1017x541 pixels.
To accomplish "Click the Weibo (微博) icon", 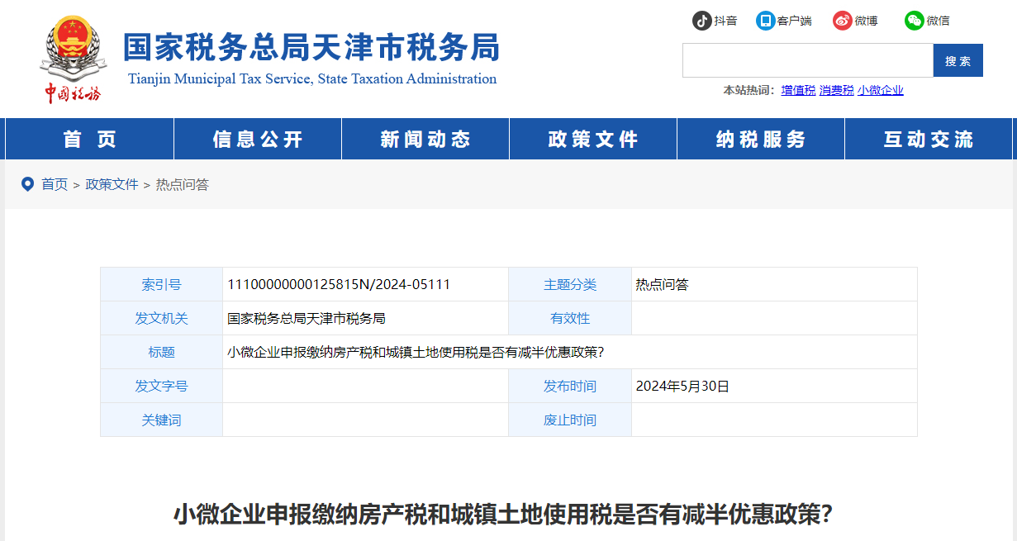I will 843,21.
